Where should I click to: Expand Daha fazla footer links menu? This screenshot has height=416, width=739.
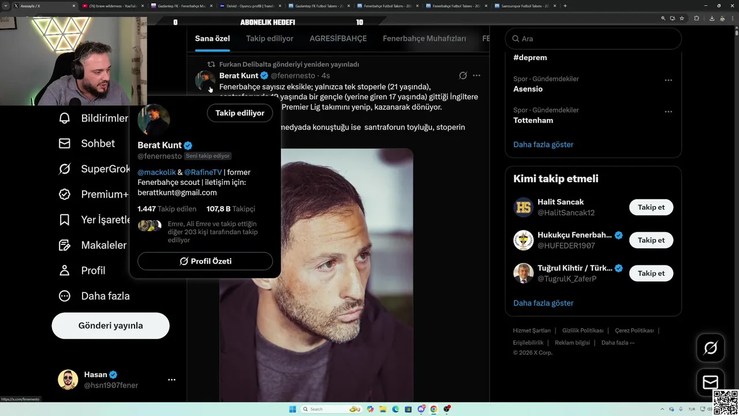(x=618, y=343)
